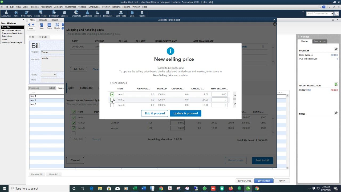Image resolution: width=341 pixels, height=192 pixels.
Task: Toggle the select-all ITEM header checkbox in landed cost
Action: (74, 112)
